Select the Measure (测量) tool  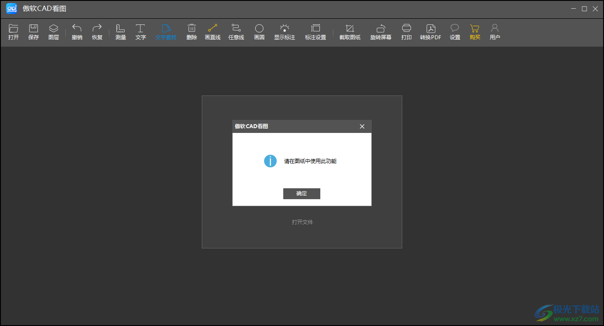[x=121, y=29]
